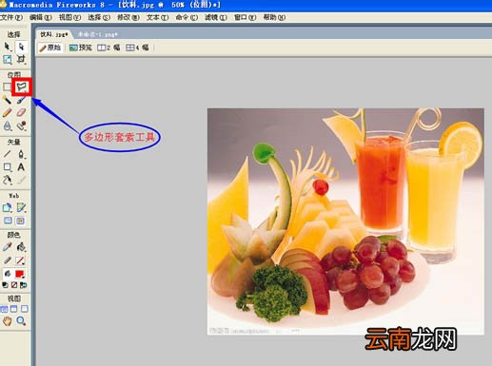Switch to standard screen mode
Screen dimensions: 492x366
(x=4, y=309)
